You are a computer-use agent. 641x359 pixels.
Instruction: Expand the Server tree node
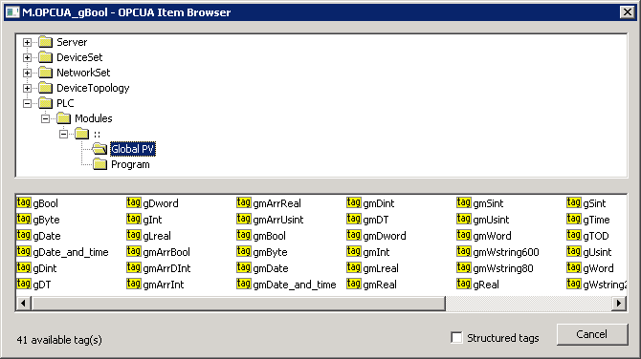tap(27, 42)
